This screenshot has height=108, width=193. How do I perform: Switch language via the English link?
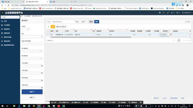pos(164,98)
